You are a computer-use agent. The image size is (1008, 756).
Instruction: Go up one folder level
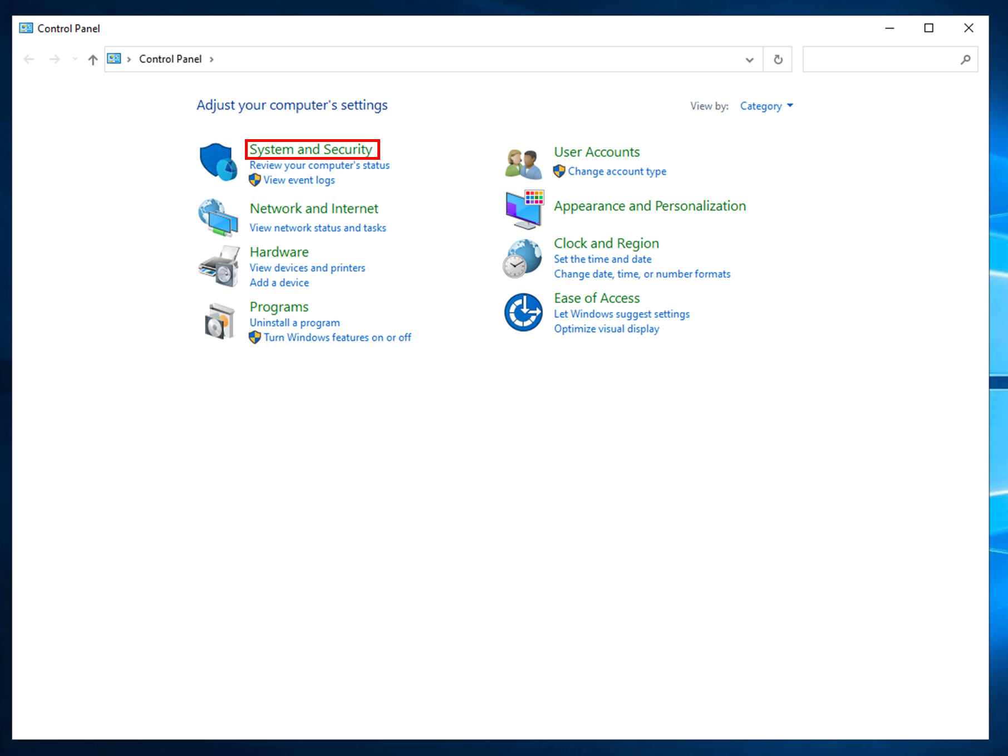(x=93, y=59)
